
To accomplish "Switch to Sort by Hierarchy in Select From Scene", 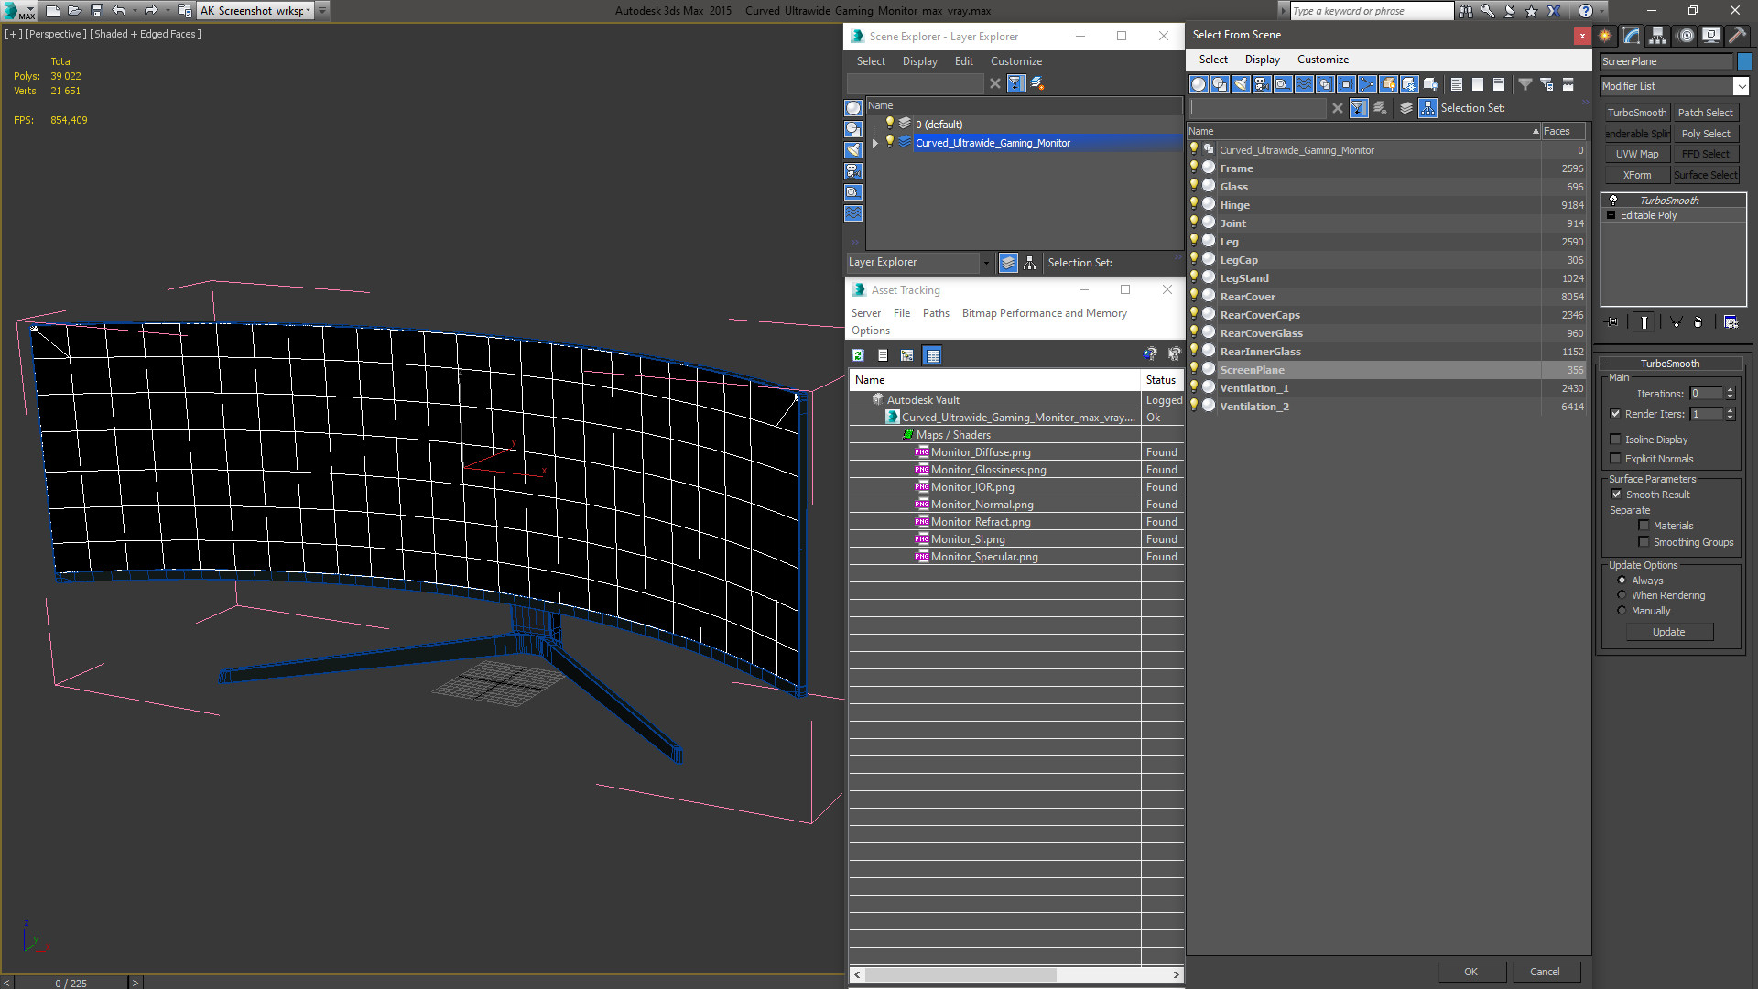I will pyautogui.click(x=1428, y=108).
